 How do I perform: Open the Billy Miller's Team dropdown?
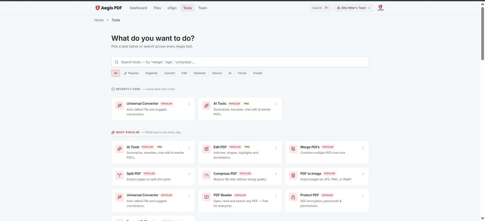click(353, 8)
